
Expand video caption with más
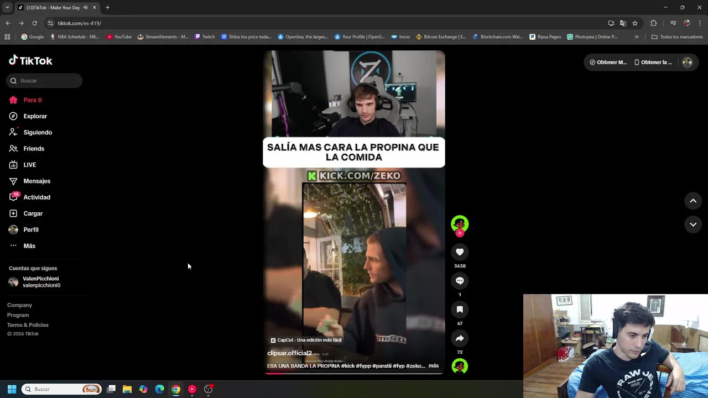(434, 366)
